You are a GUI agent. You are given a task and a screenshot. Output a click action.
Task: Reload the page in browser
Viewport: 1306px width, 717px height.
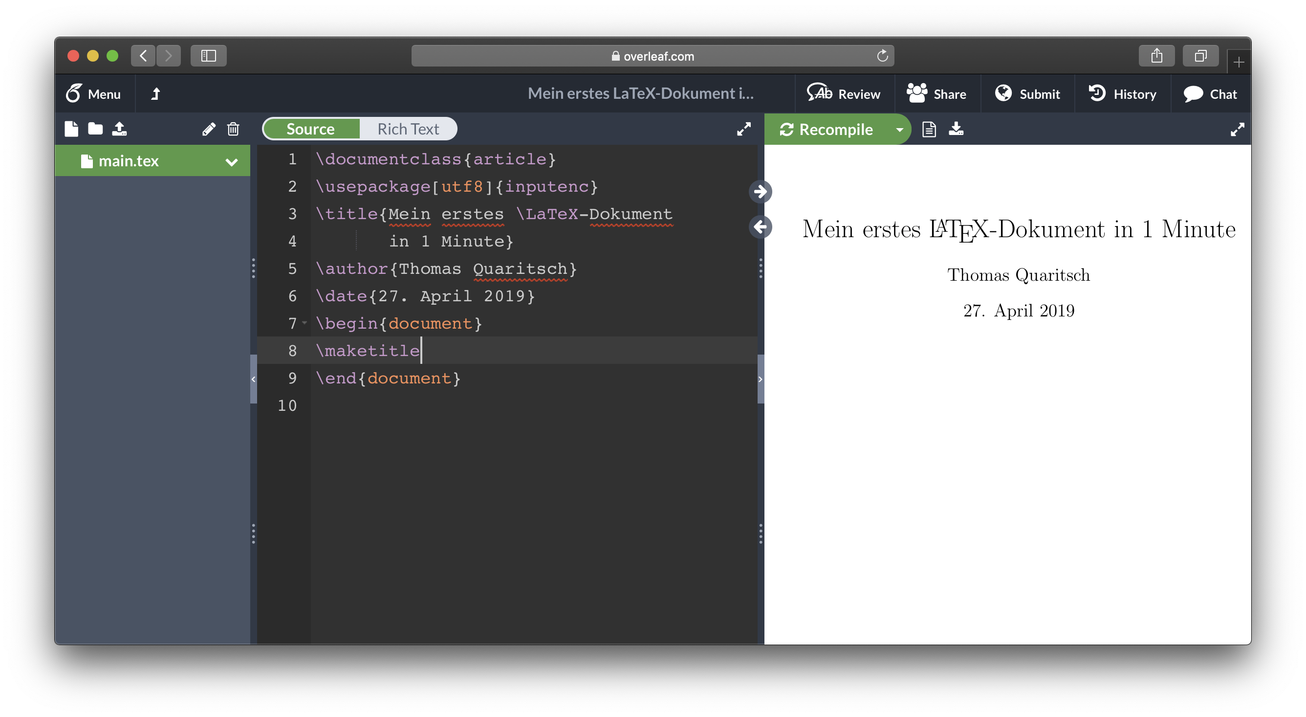coord(883,56)
